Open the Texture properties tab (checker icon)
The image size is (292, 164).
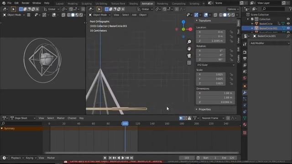pos(245,133)
